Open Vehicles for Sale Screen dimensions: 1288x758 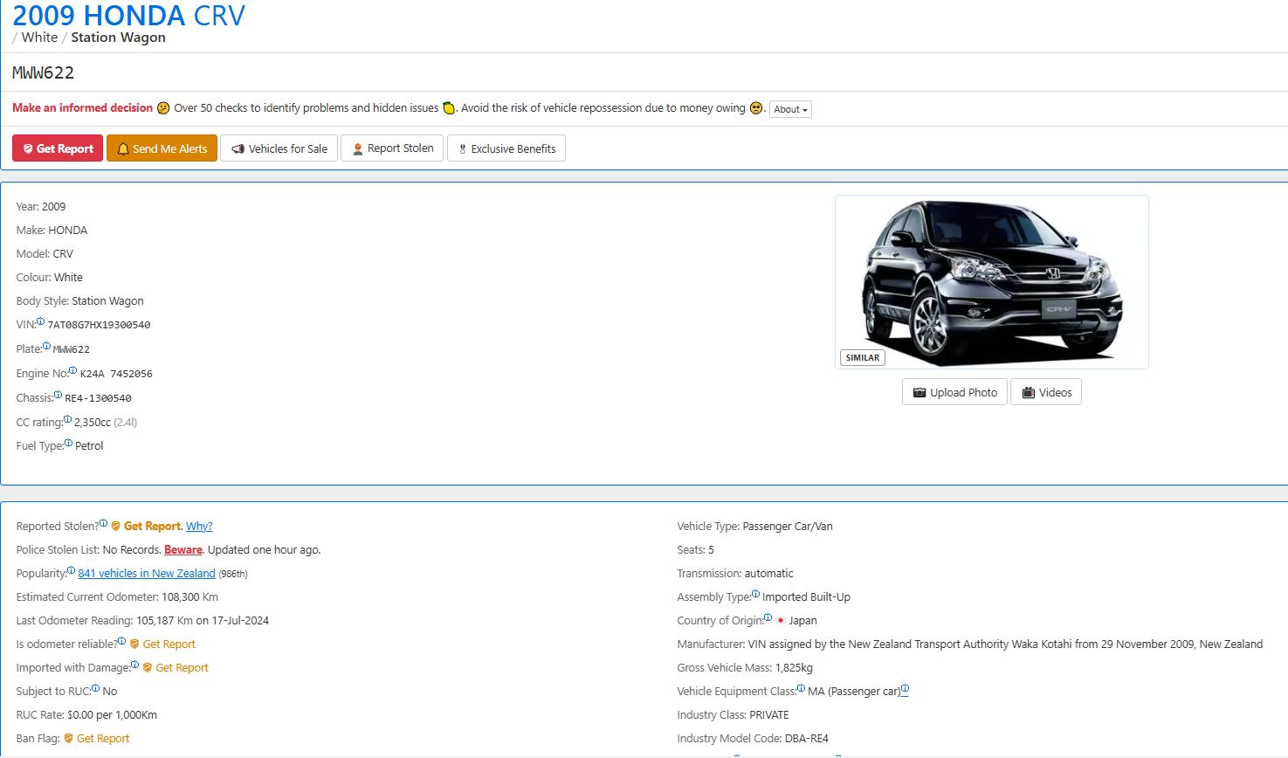[x=279, y=148]
